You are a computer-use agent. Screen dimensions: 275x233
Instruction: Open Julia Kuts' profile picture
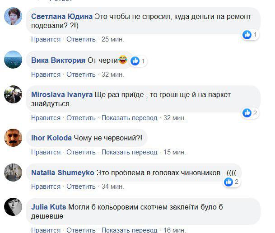point(13,207)
